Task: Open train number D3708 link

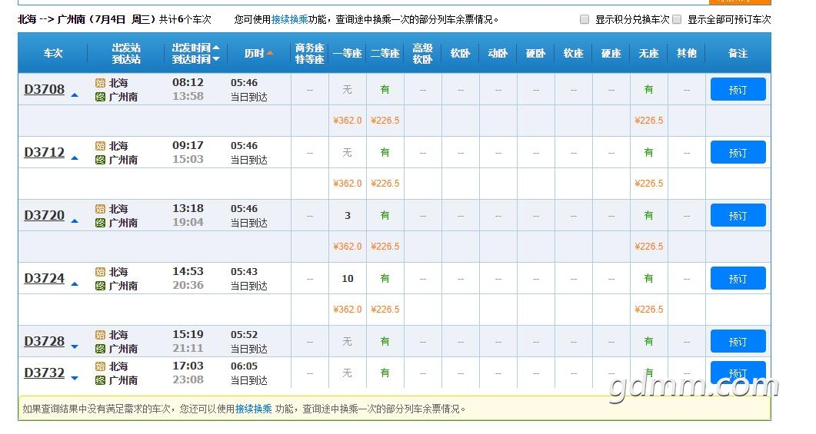Action: point(45,89)
